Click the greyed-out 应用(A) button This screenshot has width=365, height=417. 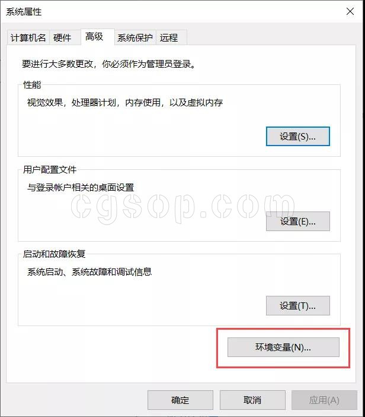coord(325,400)
